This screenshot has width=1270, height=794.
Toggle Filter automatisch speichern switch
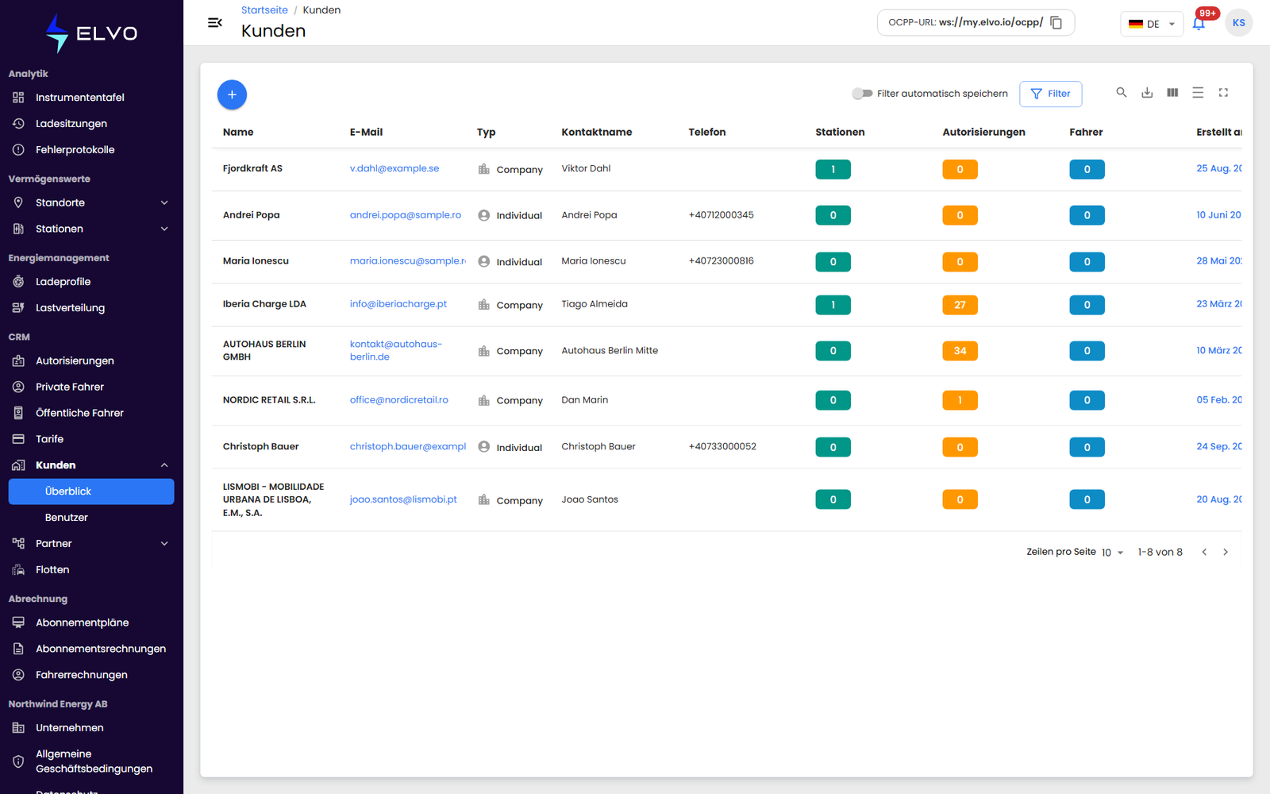pyautogui.click(x=862, y=94)
